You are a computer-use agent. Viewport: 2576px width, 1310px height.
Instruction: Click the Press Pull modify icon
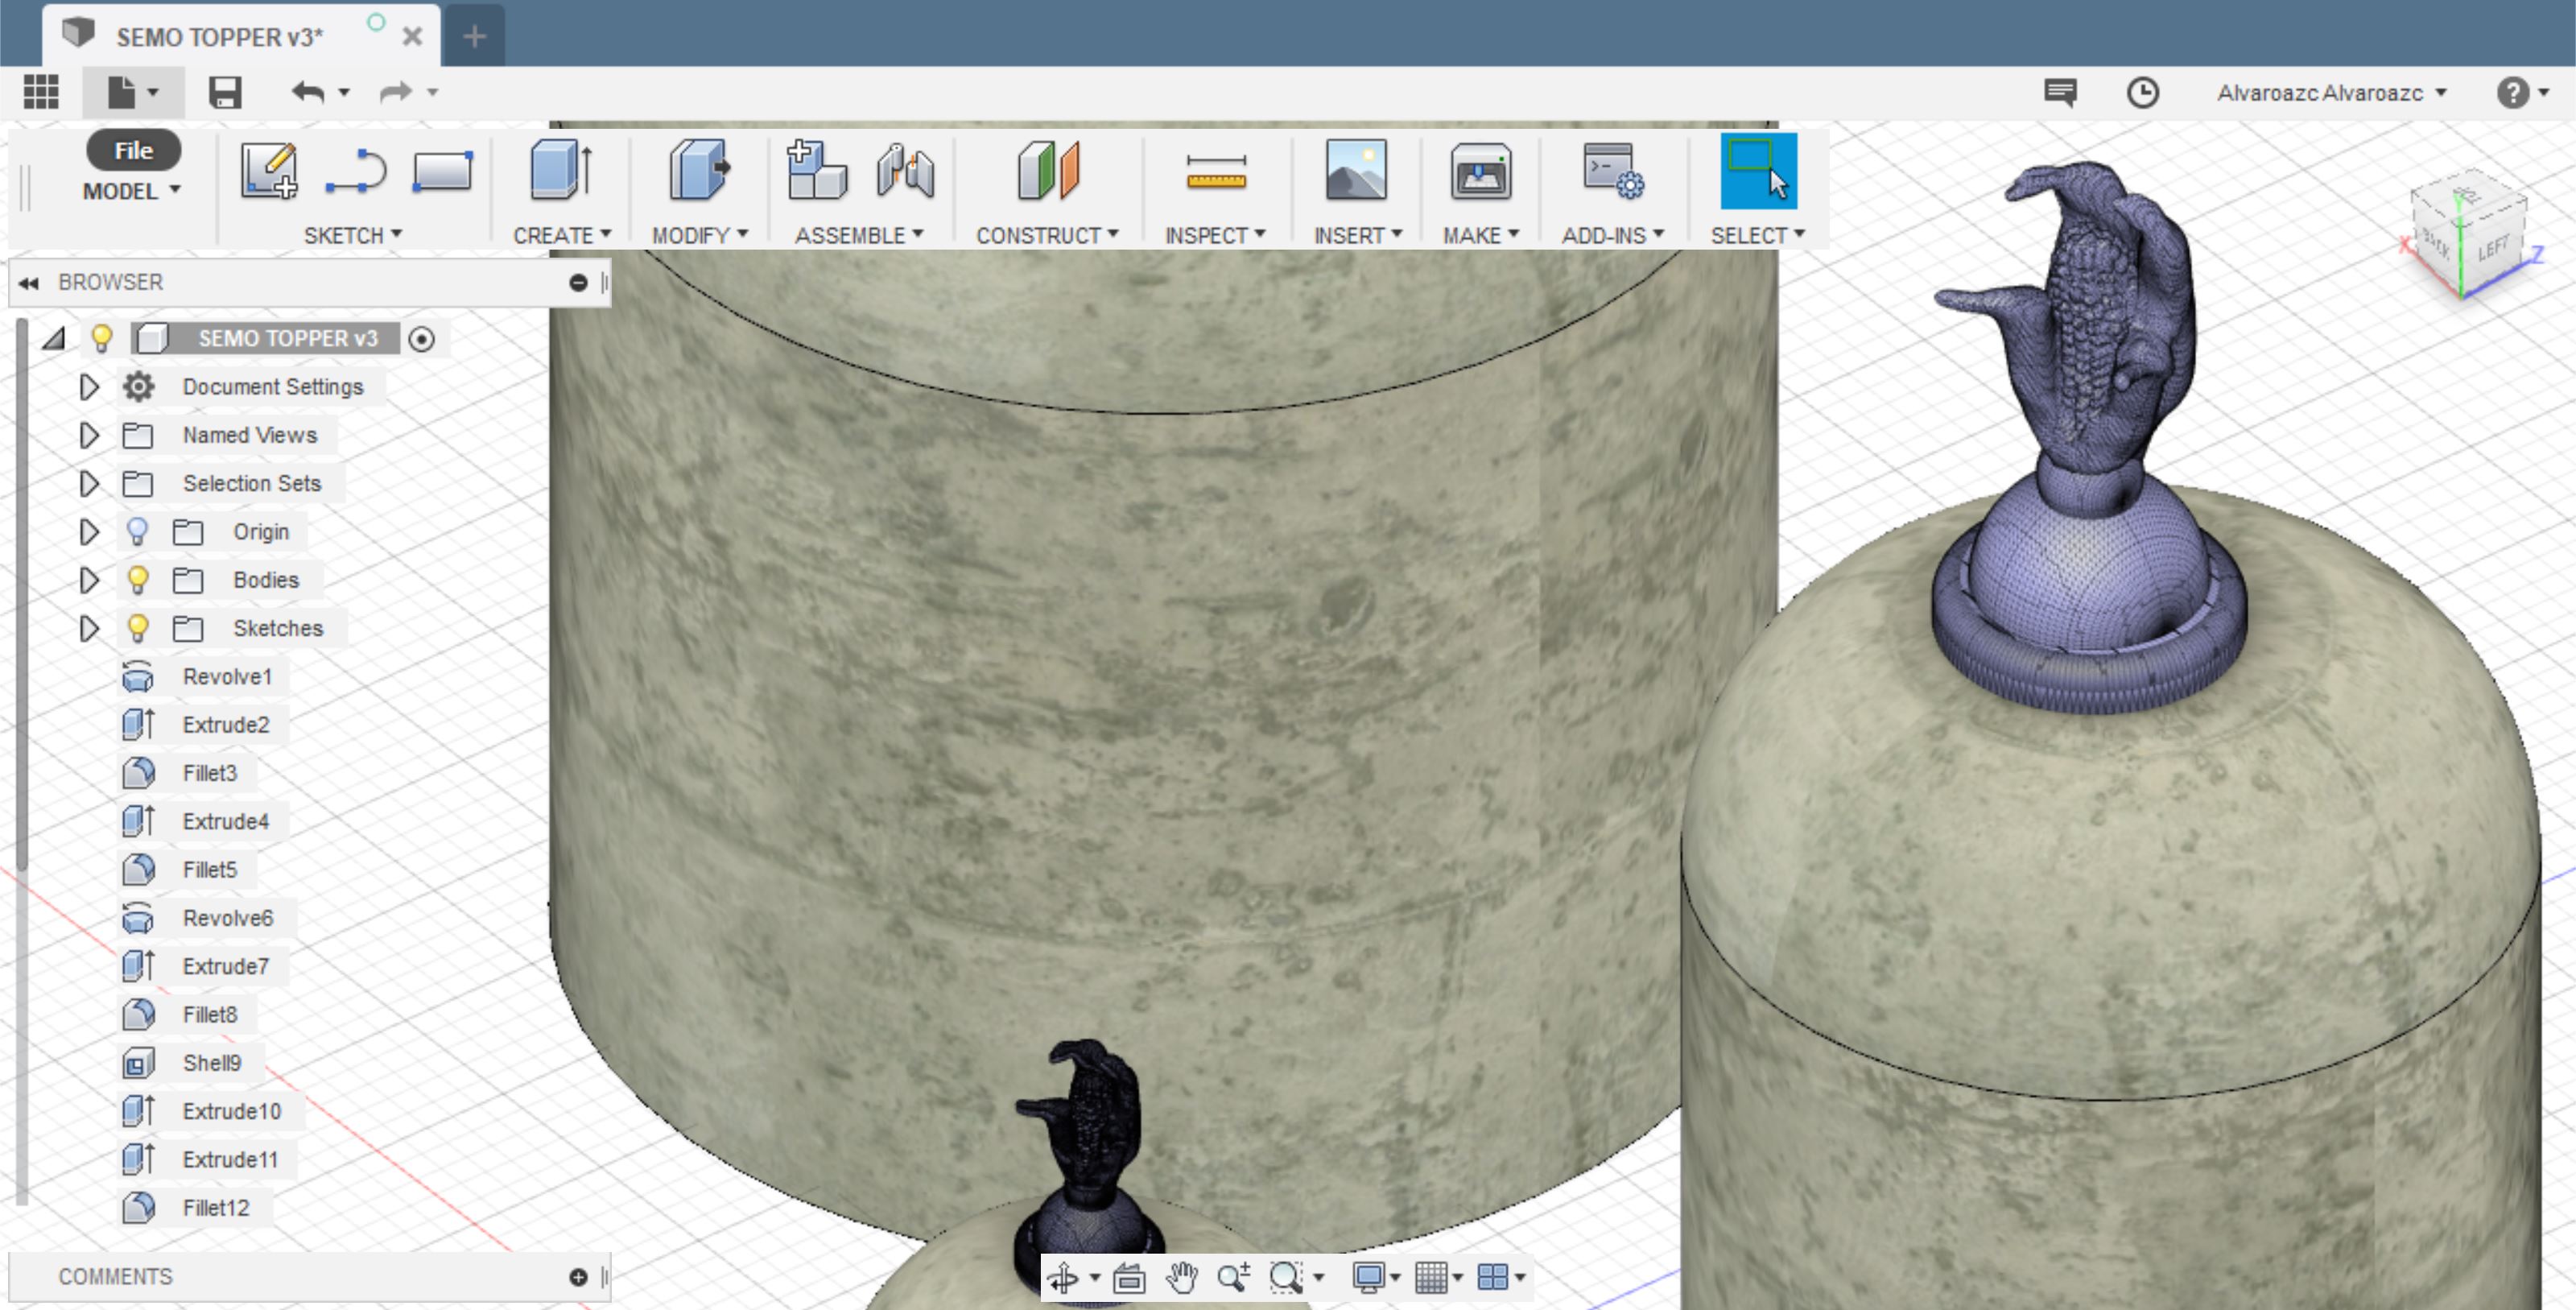(x=699, y=170)
